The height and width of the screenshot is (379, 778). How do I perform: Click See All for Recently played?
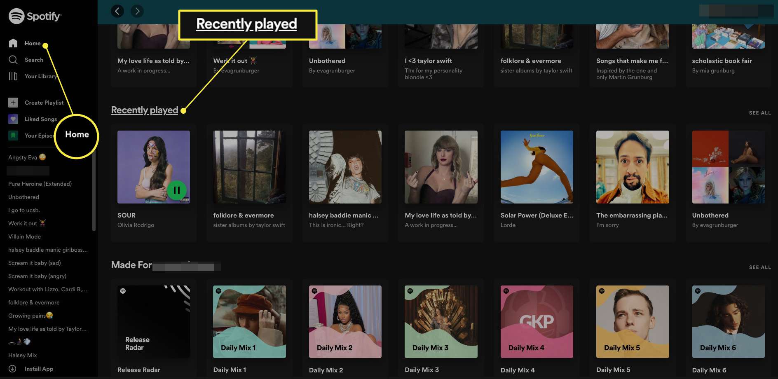pos(759,113)
